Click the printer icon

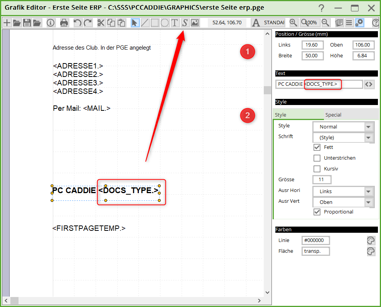(x=64, y=23)
